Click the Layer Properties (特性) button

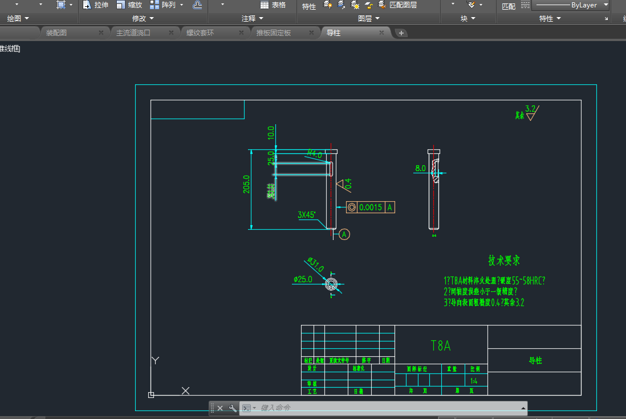tap(309, 6)
